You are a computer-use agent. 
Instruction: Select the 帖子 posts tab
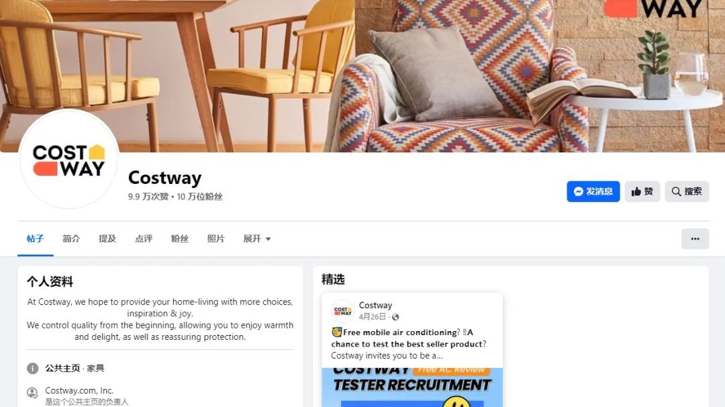point(35,238)
